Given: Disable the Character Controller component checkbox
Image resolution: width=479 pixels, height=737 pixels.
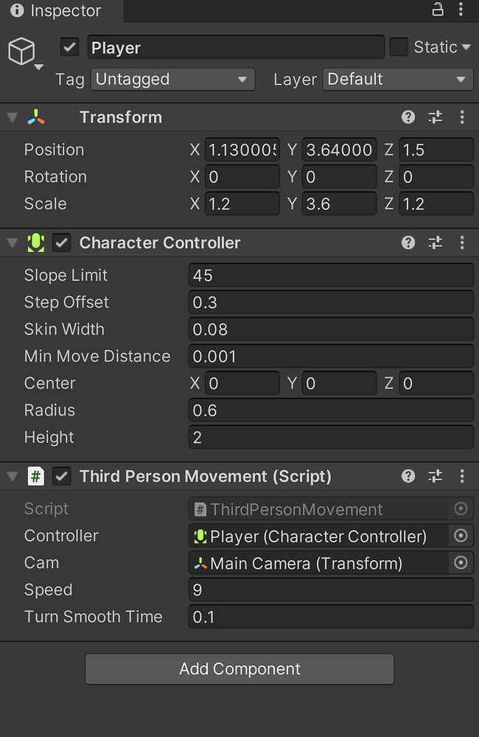Looking at the screenshot, I should pyautogui.click(x=60, y=242).
